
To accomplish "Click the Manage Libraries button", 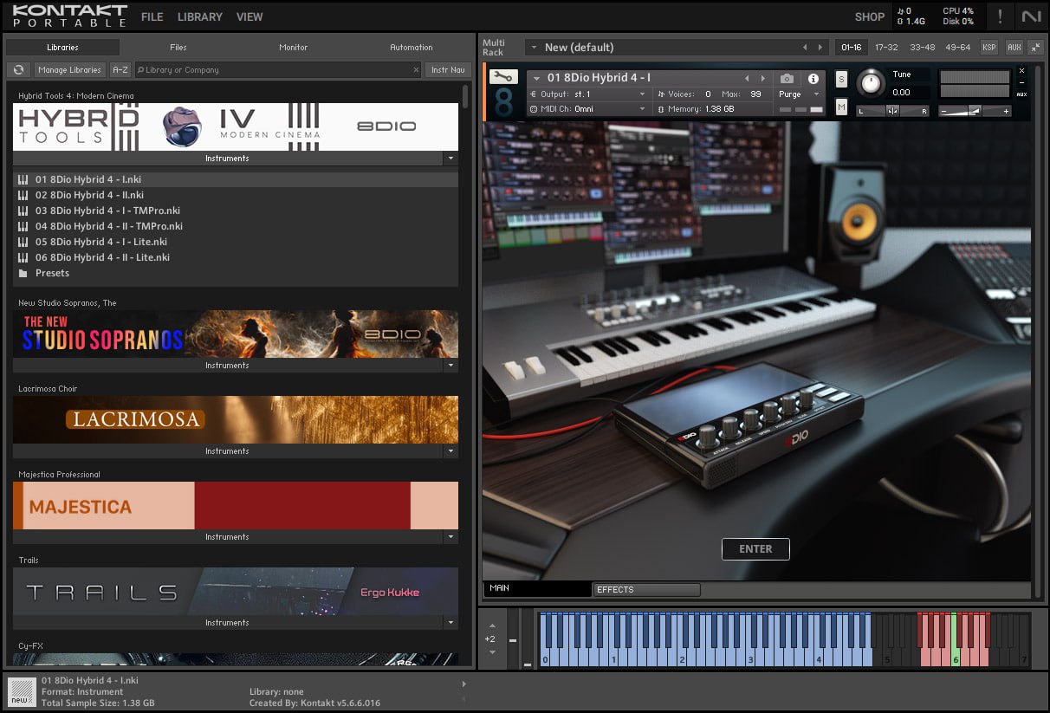I will pos(70,70).
